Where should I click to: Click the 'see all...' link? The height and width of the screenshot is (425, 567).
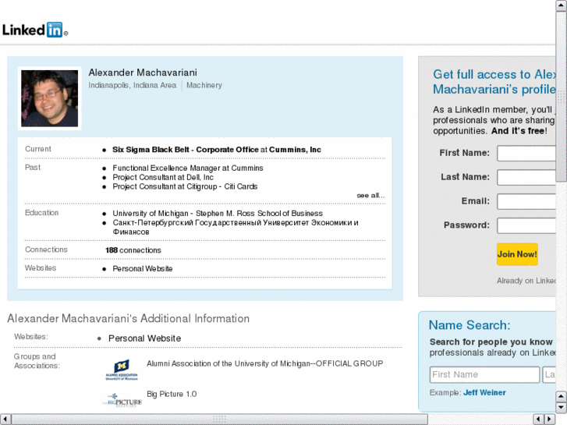click(370, 195)
